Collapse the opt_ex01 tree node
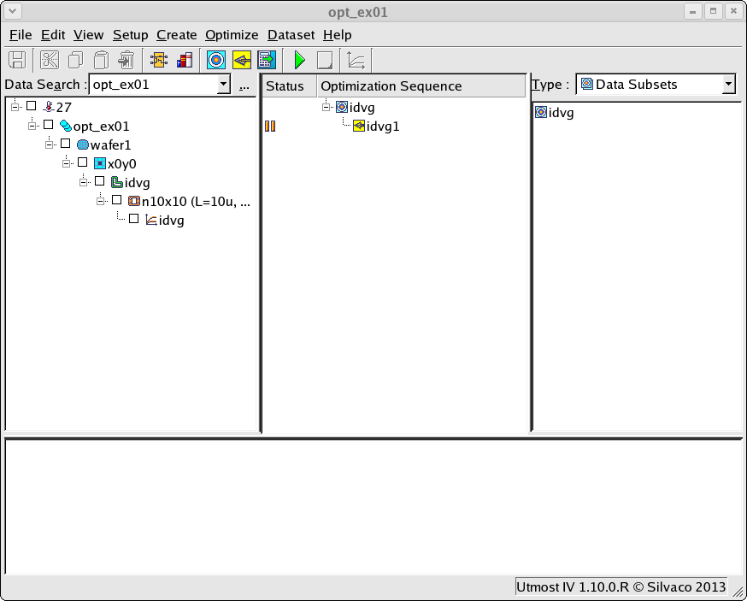The image size is (747, 601). [x=32, y=127]
